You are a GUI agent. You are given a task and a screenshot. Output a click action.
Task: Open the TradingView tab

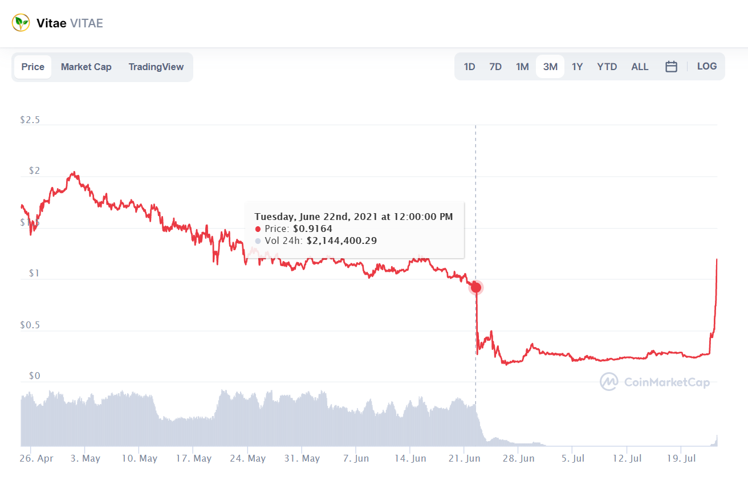pos(156,67)
